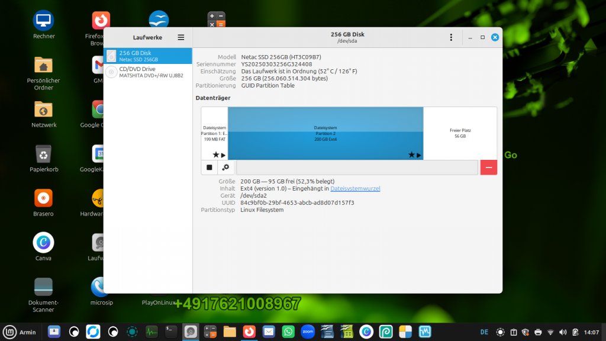Open the Laufwerke hamburger menu

tap(181, 37)
